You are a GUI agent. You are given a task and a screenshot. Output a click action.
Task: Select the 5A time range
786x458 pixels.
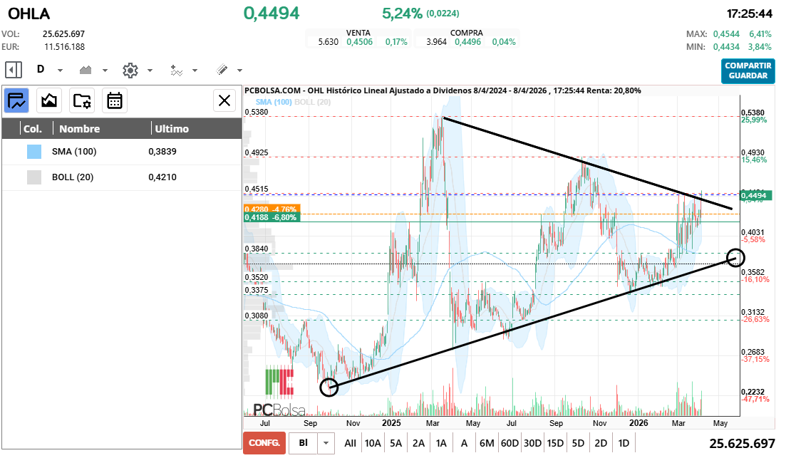[x=396, y=444]
